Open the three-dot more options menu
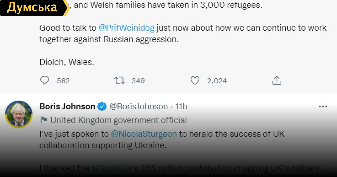Screen dimensions: 337x177 tap(323, 107)
